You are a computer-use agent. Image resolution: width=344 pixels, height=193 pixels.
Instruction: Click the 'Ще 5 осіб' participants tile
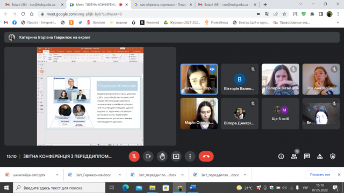pos(280,113)
